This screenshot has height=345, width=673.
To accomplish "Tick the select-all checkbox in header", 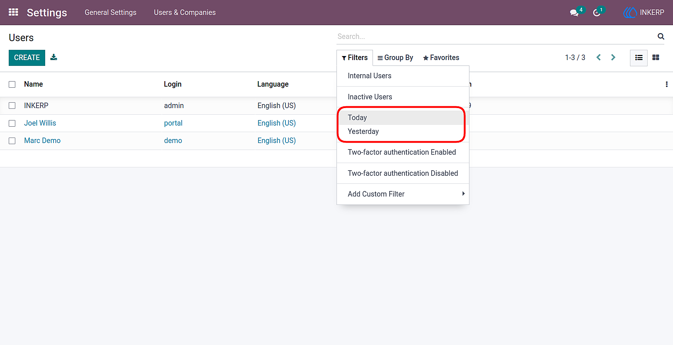I will click(x=12, y=84).
